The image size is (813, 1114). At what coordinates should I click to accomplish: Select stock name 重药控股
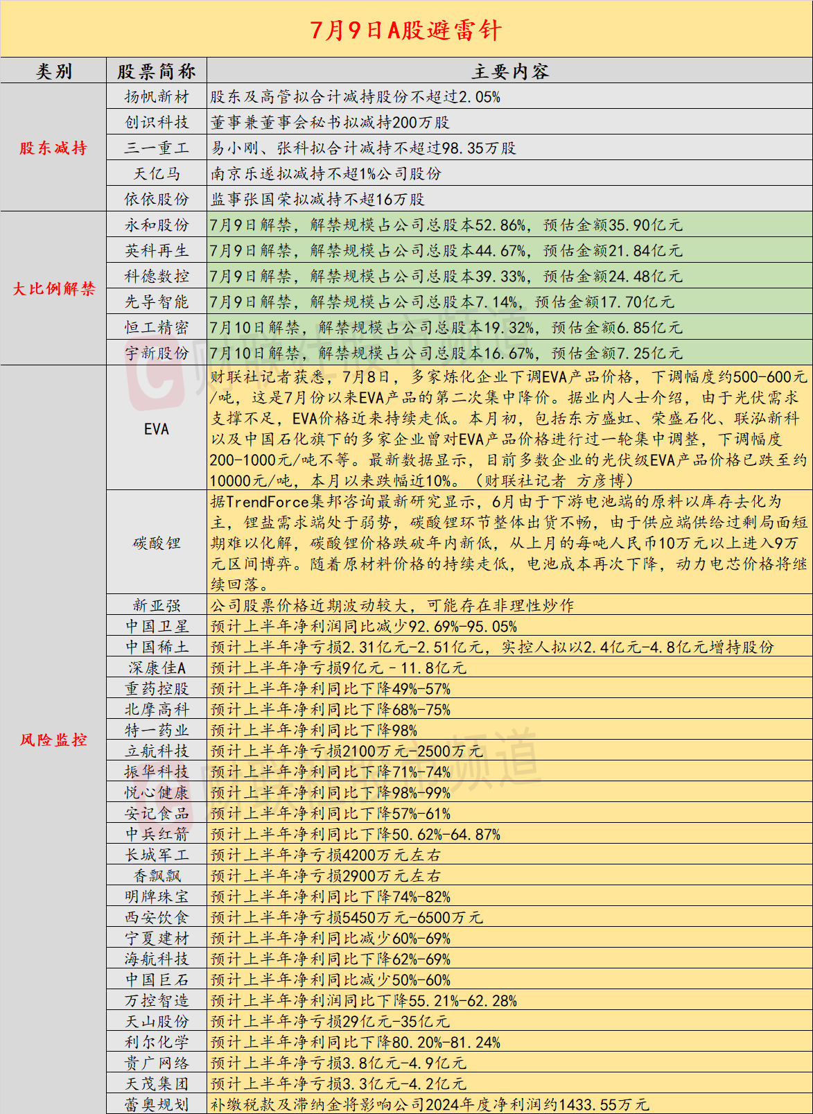(157, 689)
